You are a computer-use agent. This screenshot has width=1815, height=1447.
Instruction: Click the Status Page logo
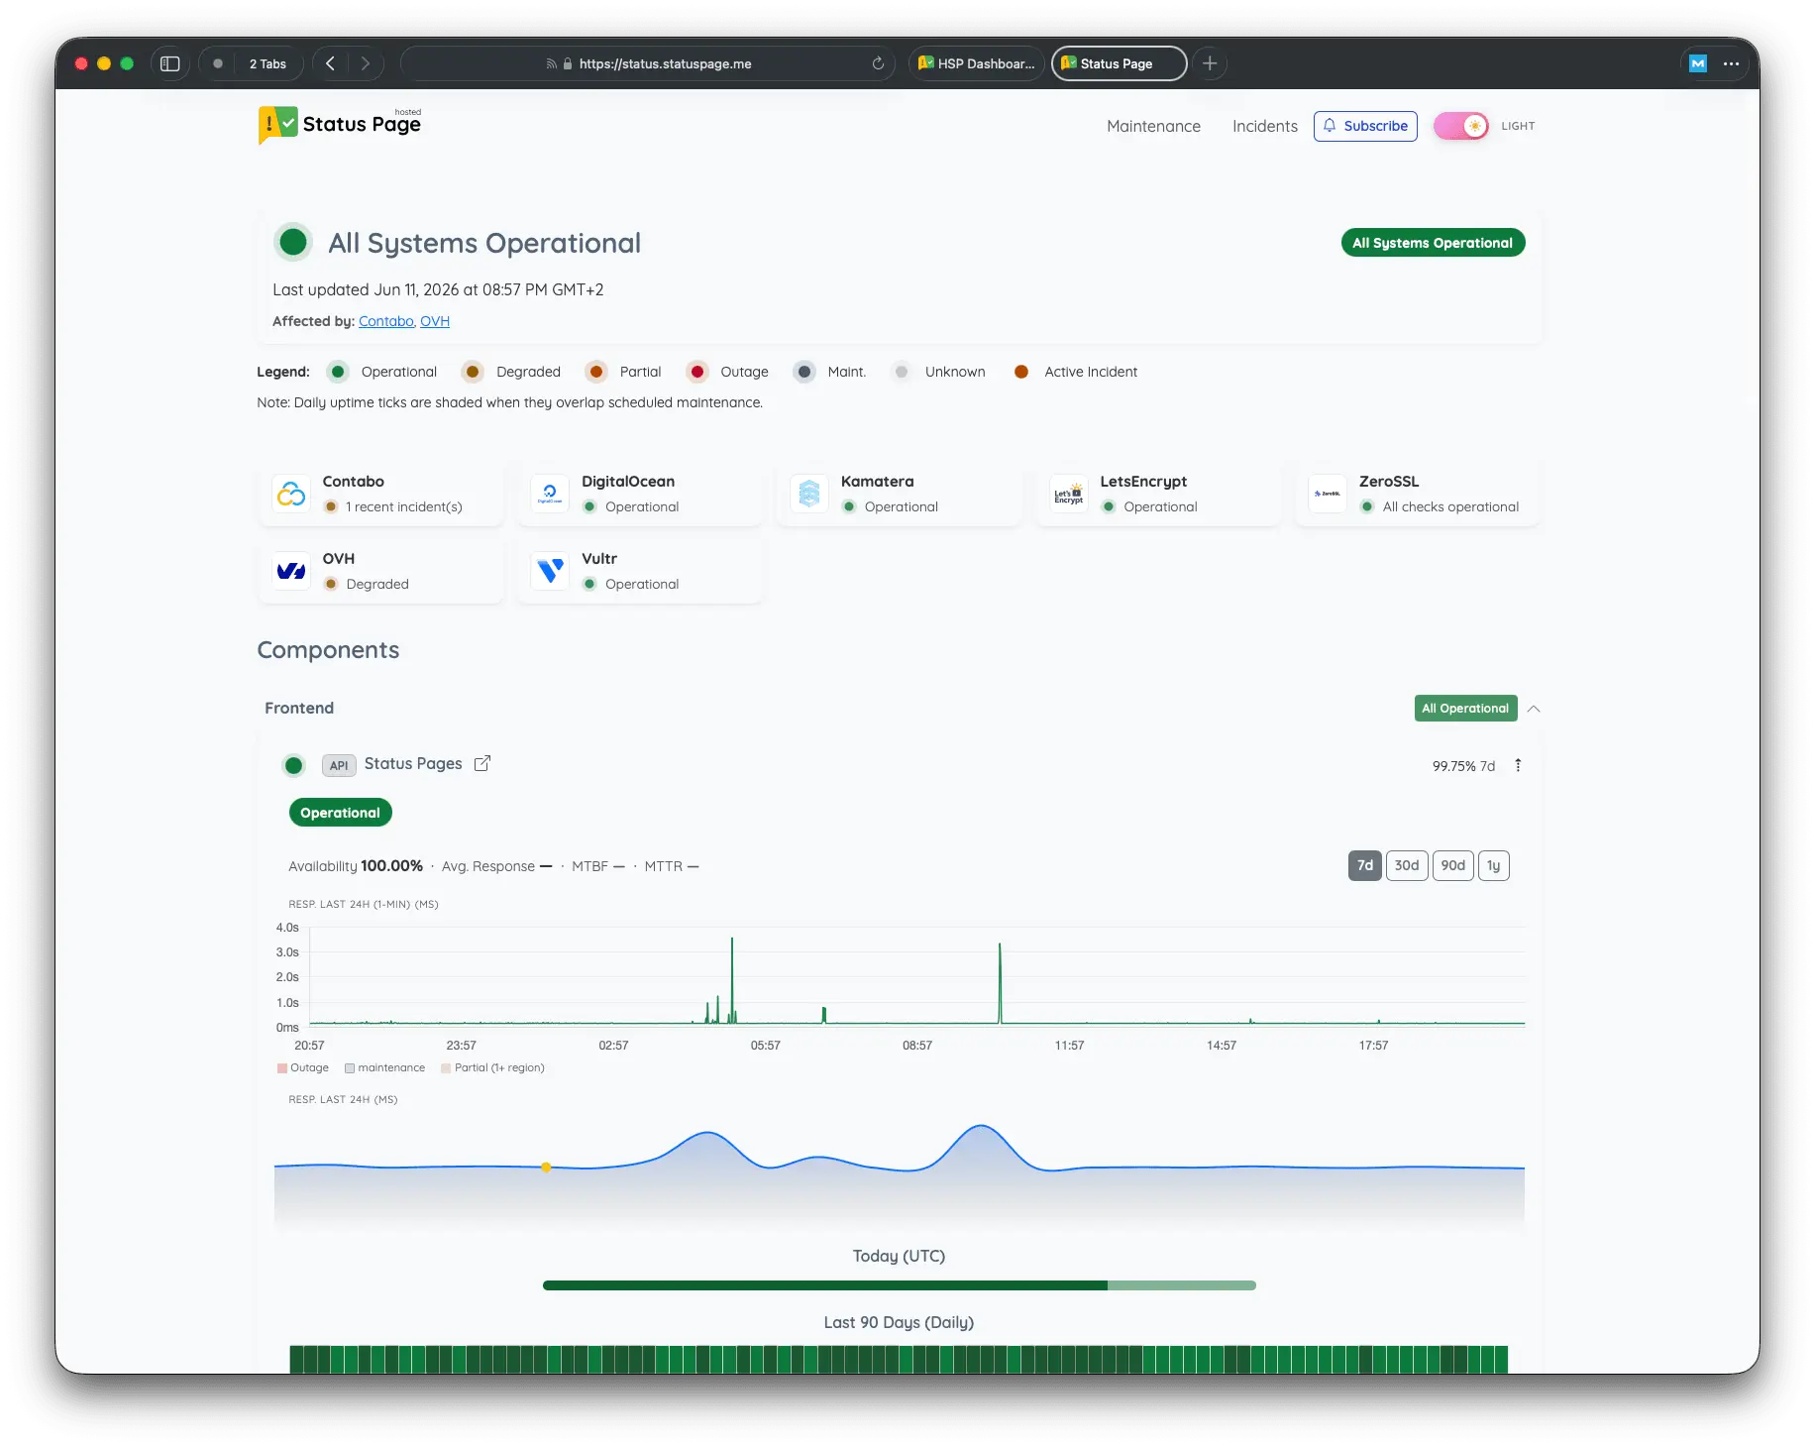pos(340,125)
